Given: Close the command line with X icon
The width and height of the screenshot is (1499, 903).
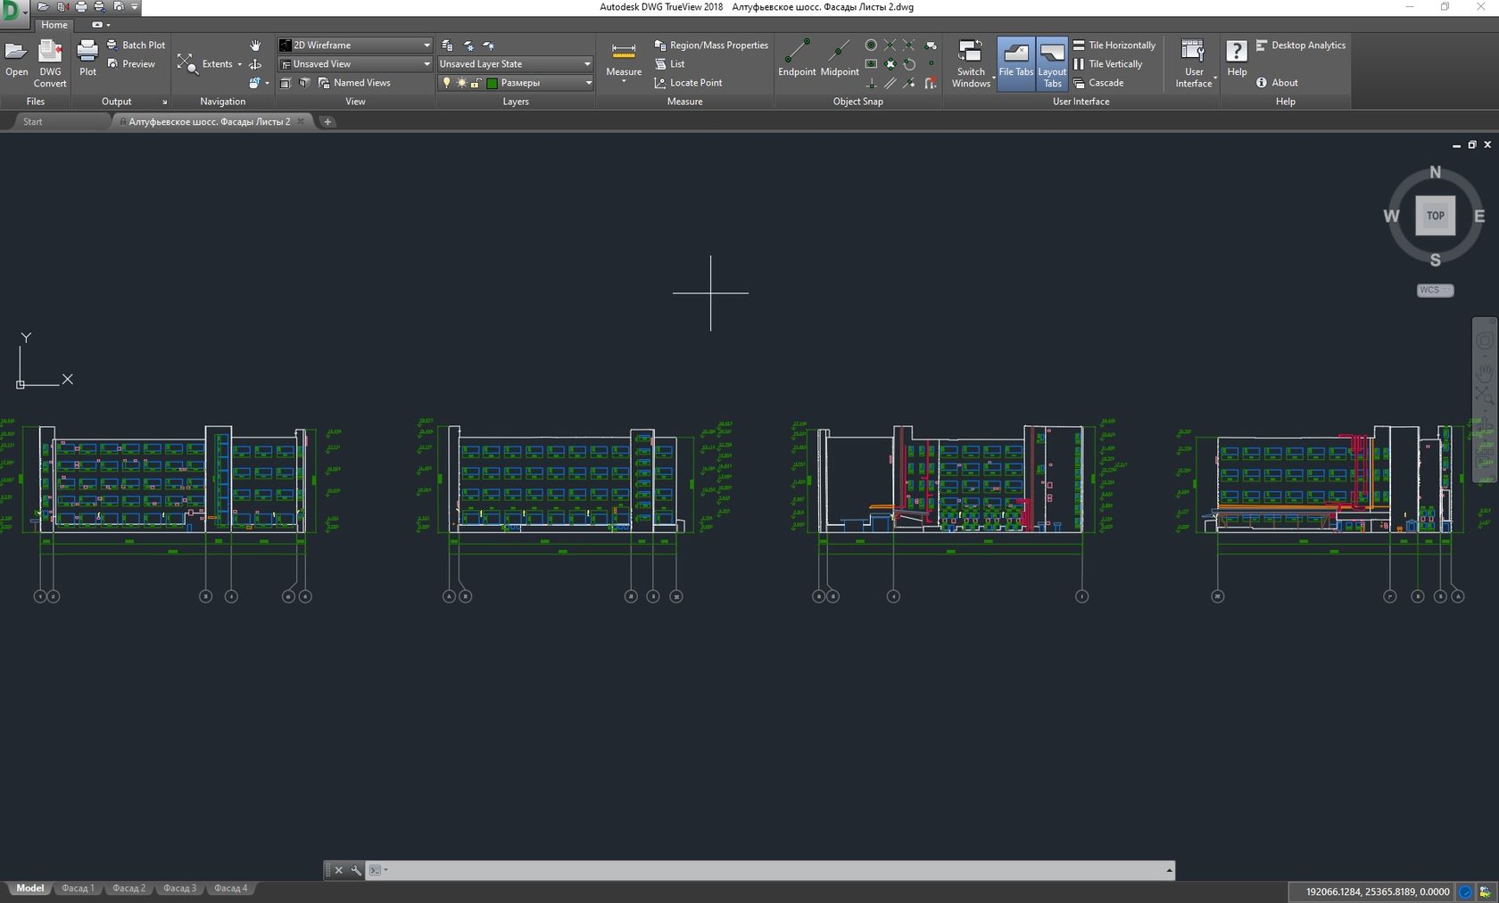Looking at the screenshot, I should pos(339,870).
